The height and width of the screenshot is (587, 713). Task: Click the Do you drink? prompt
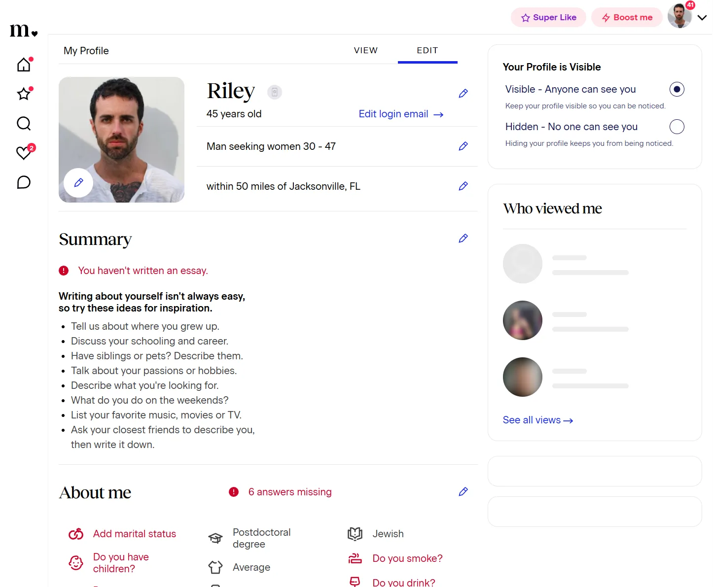click(x=404, y=582)
